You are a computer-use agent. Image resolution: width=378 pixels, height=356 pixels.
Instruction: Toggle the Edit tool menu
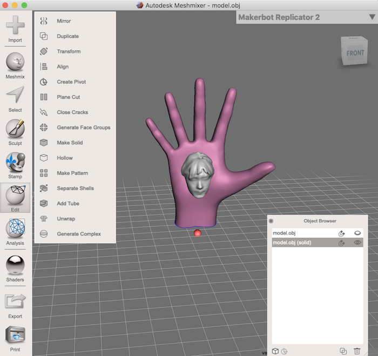coord(15,198)
